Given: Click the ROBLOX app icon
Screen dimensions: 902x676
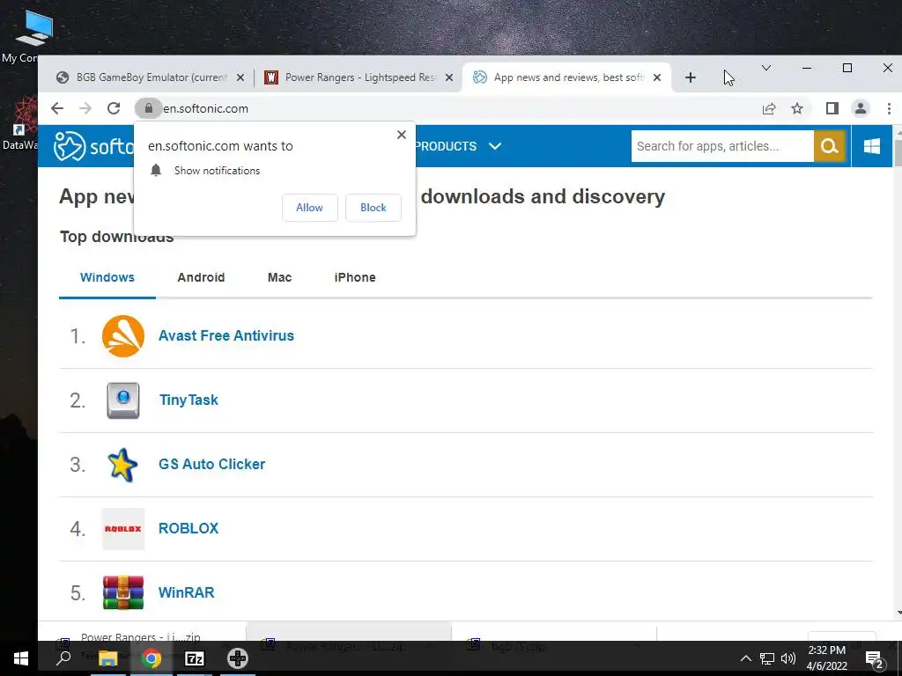Looking at the screenshot, I should [x=123, y=529].
